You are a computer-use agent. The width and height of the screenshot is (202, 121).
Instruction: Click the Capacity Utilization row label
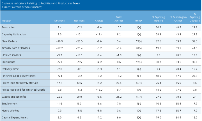(x=14, y=35)
